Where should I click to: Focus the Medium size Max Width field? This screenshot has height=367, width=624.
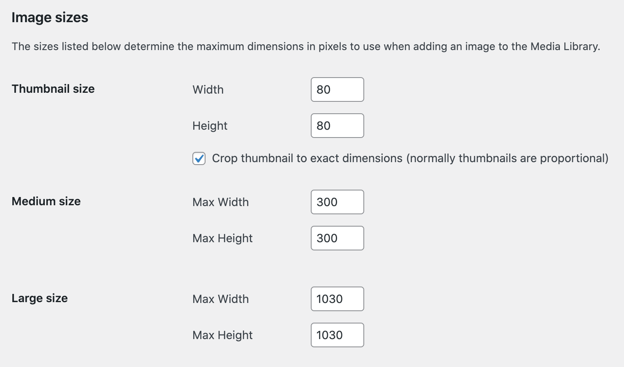(337, 202)
